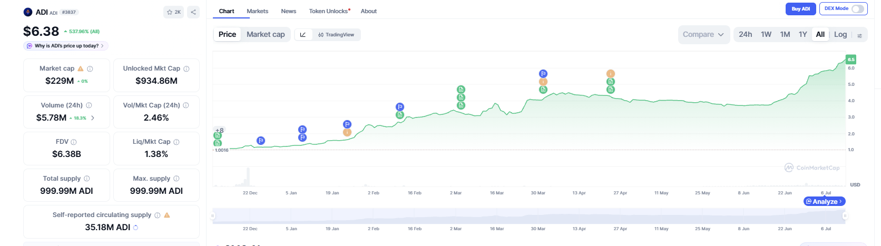The image size is (881, 246).
Task: Click the left handle of range navigator
Action: click(213, 216)
